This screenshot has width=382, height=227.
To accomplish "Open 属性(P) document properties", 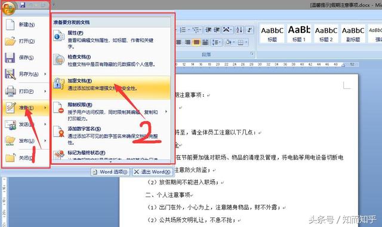I will click(x=112, y=39).
